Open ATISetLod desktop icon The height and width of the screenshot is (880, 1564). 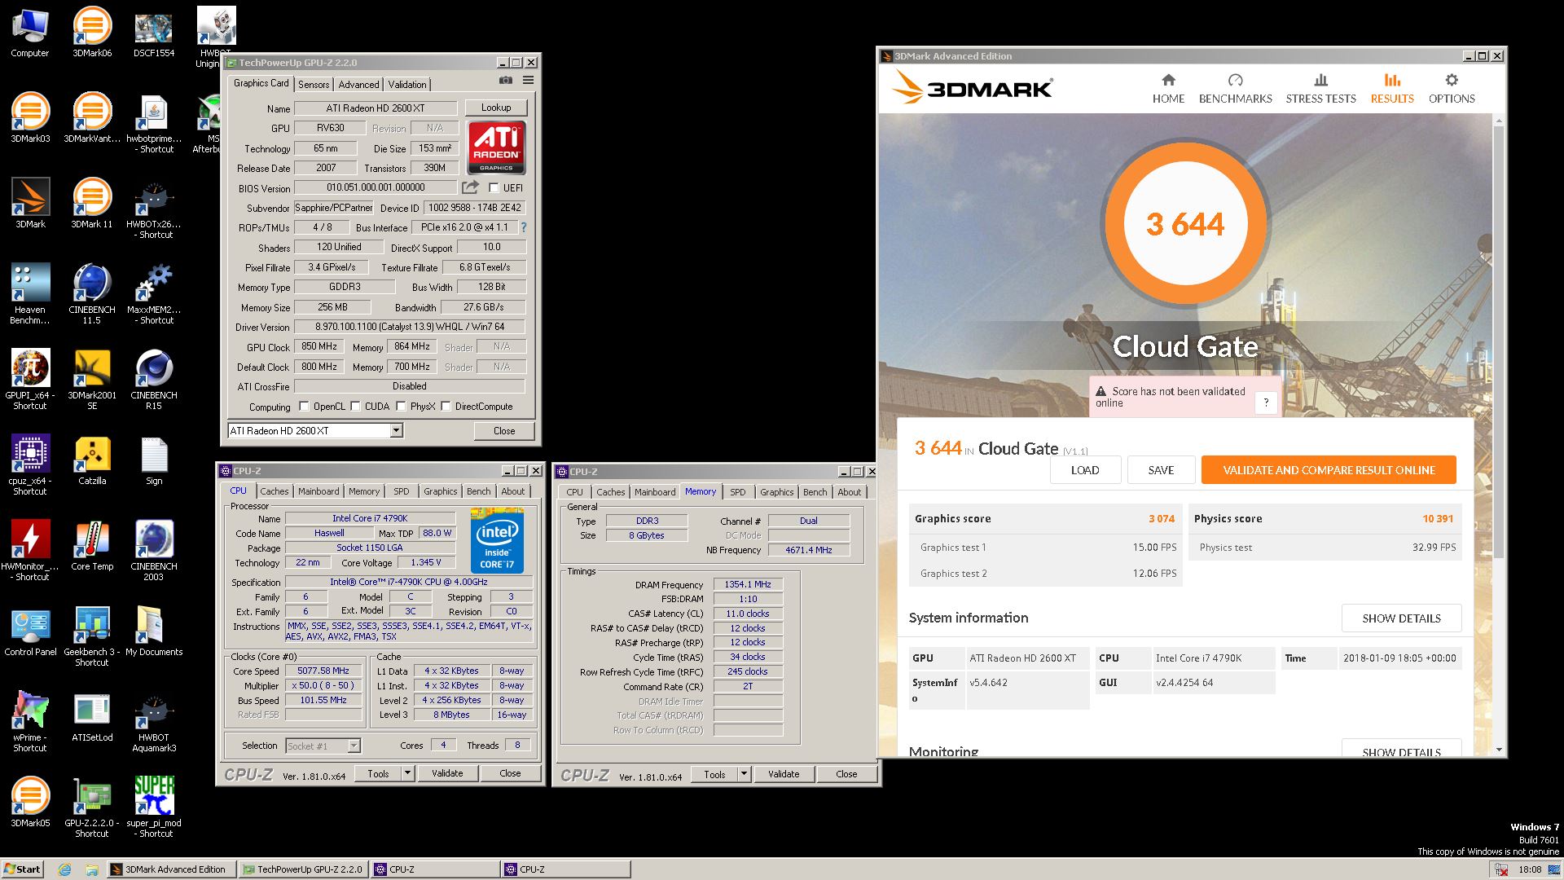[92, 717]
